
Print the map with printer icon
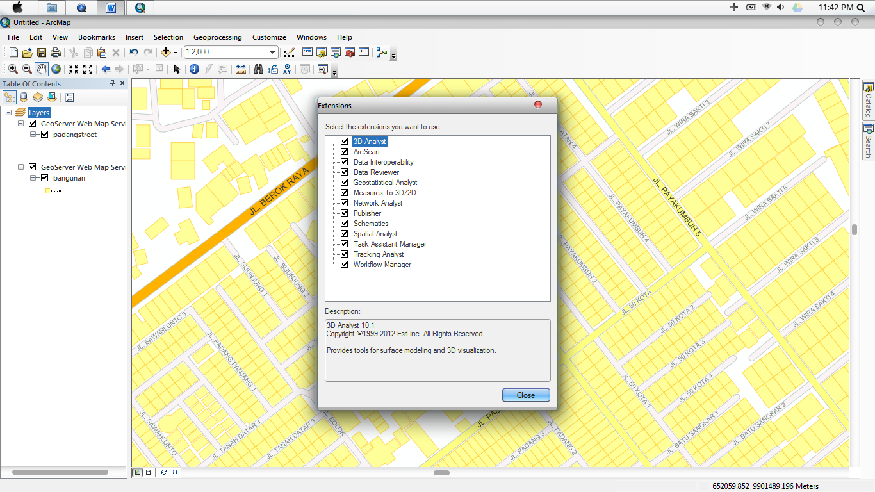(x=56, y=53)
